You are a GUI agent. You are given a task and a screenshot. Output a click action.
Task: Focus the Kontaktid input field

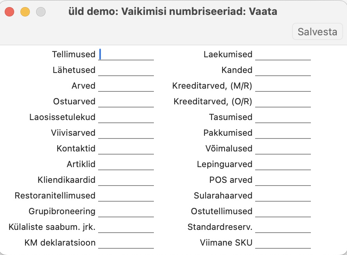126,149
